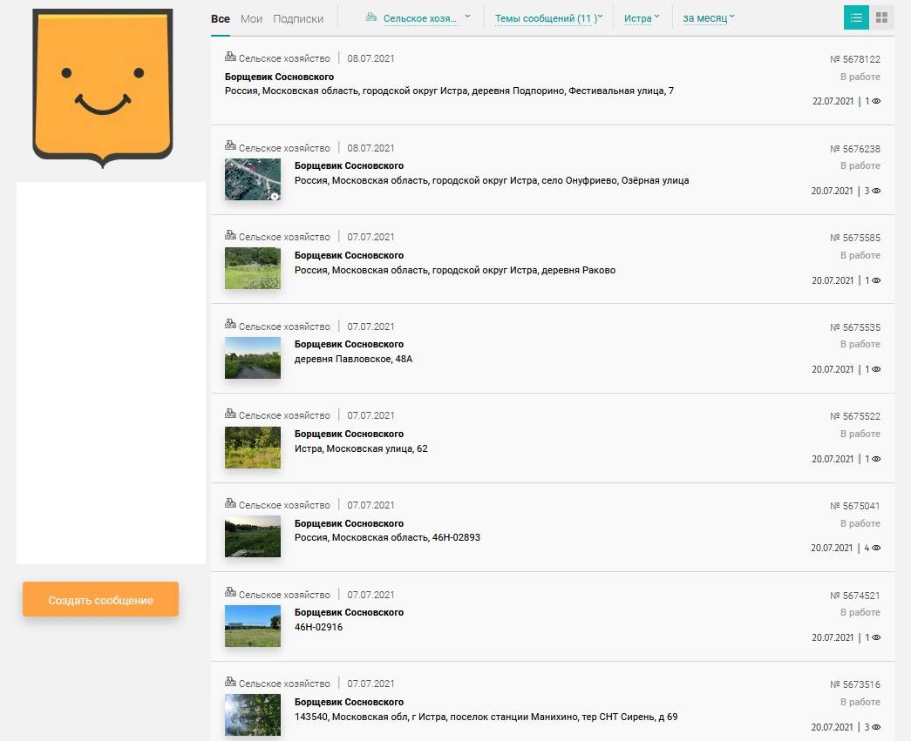Click views eye icon for message 5675041
This screenshot has height=741, width=911.
[x=876, y=549]
